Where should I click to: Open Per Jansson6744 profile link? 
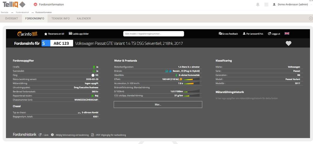[255, 34]
